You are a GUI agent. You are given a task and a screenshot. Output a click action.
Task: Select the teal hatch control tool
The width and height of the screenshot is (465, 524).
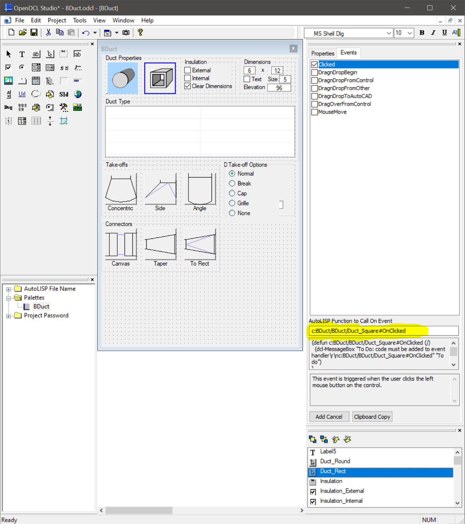(x=64, y=121)
